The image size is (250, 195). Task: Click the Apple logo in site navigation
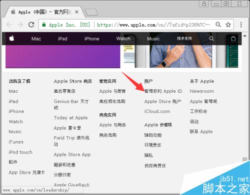tap(11, 39)
